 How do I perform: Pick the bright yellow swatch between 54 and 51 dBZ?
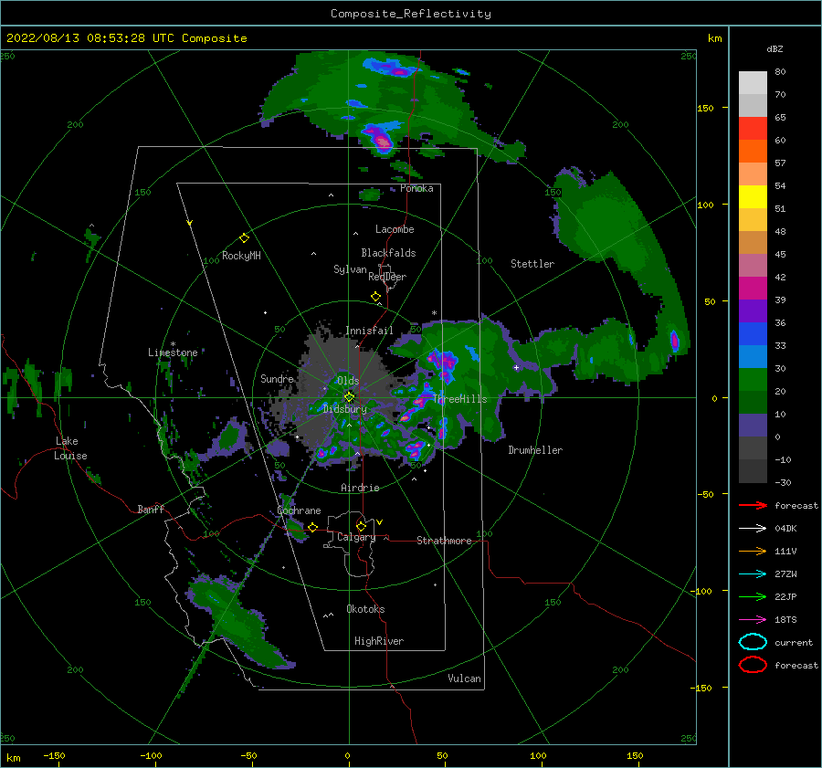pos(753,197)
